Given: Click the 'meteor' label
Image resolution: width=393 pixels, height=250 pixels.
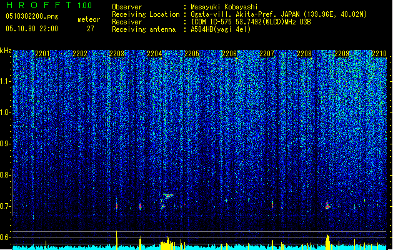Looking at the screenshot, I should pyautogui.click(x=89, y=19).
